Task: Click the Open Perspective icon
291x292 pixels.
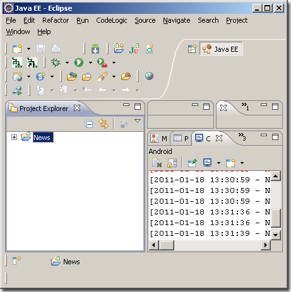Action: pos(192,49)
